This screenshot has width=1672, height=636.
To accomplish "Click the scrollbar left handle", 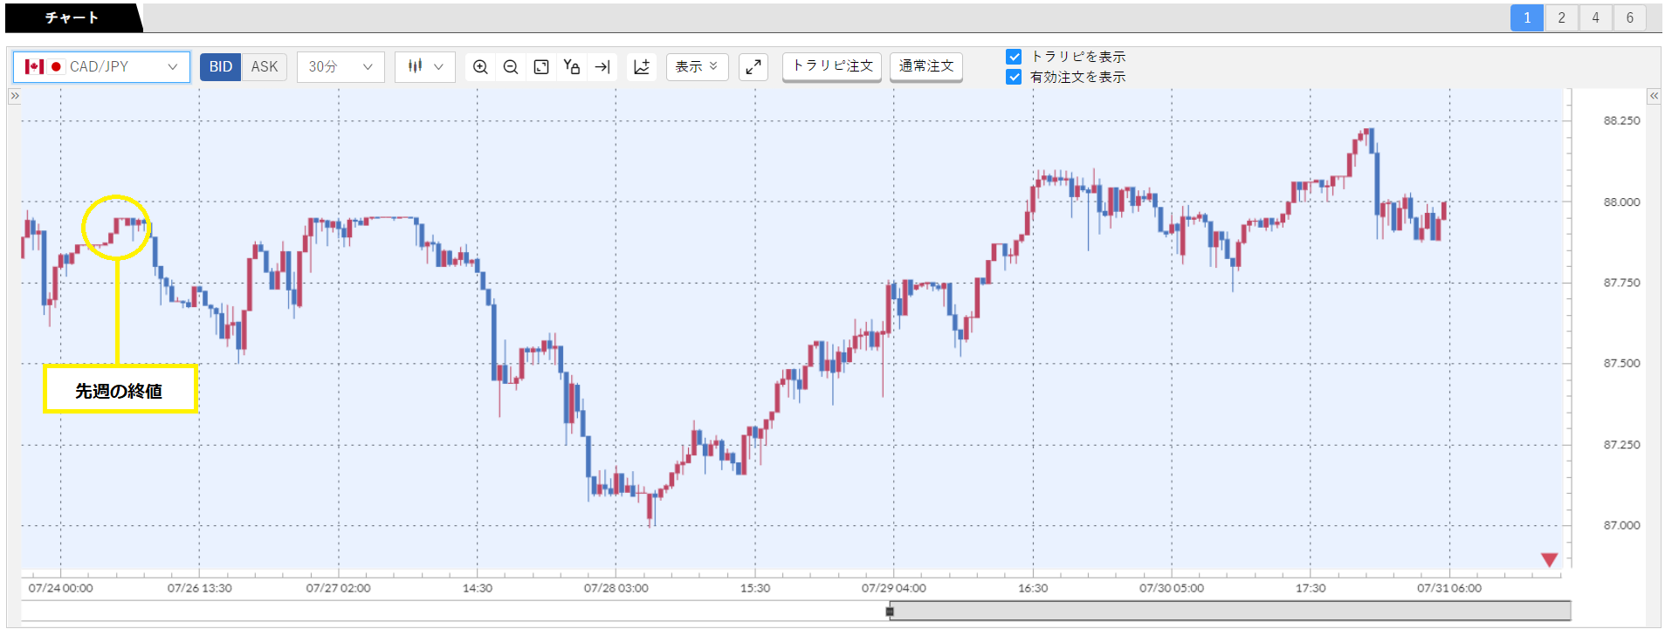I will pyautogui.click(x=890, y=612).
